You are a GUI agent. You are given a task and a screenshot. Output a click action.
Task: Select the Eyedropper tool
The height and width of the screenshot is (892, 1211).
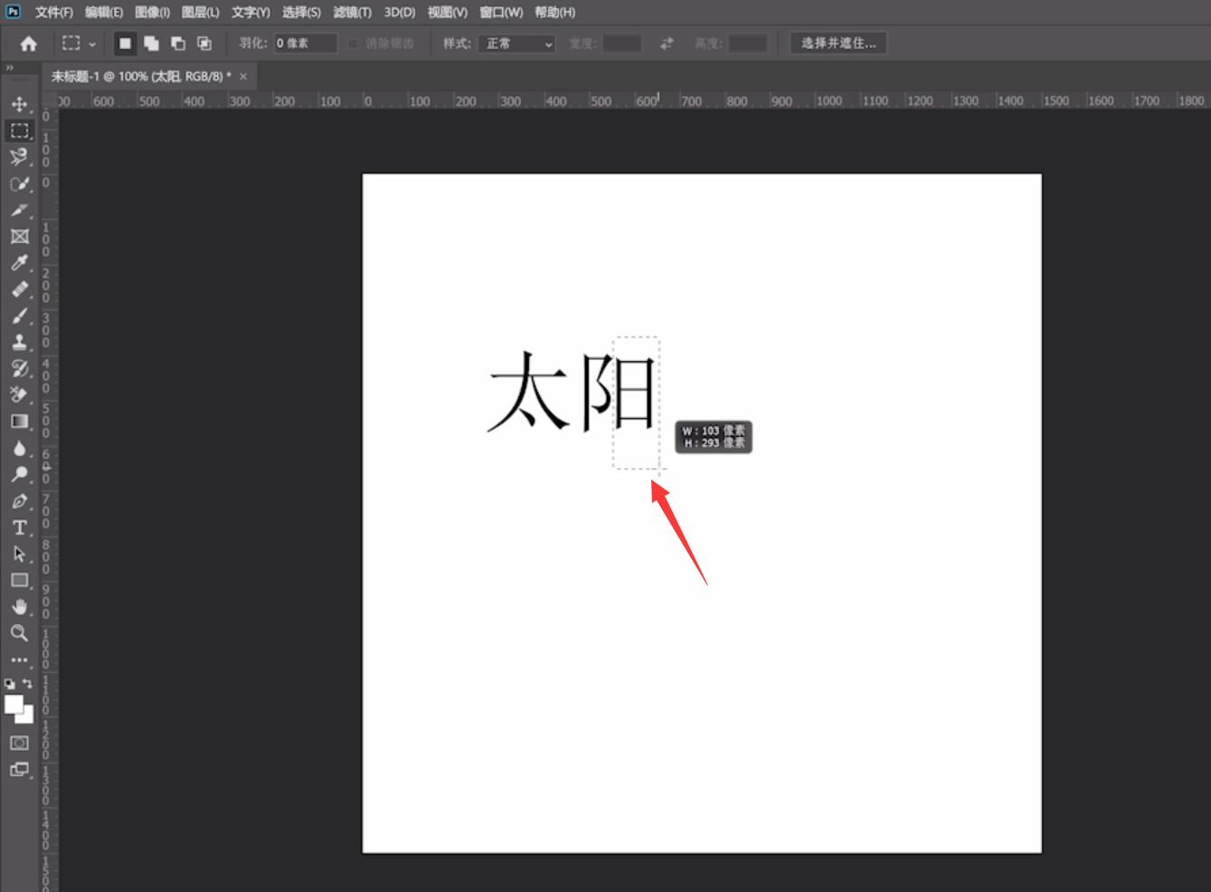click(x=19, y=262)
